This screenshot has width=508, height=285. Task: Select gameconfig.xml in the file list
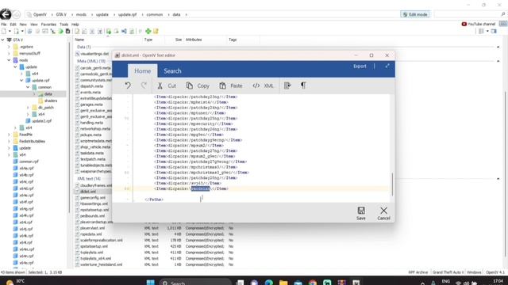[x=92, y=197]
